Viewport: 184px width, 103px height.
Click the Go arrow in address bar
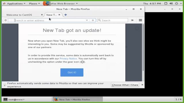93,20
